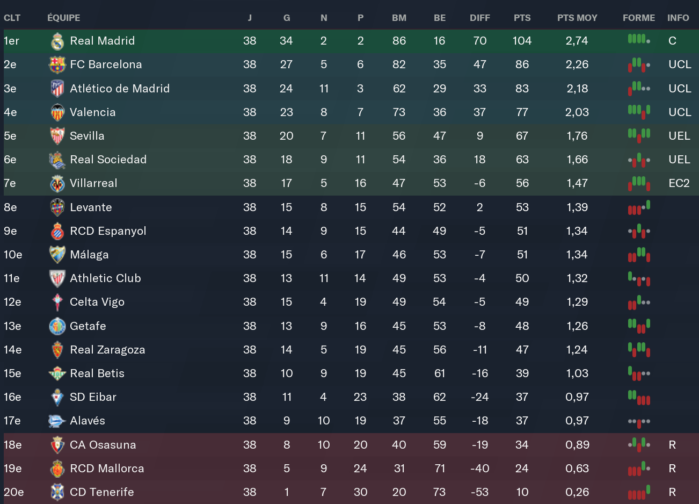
Task: Sort table by PTS column header
Action: 522,18
